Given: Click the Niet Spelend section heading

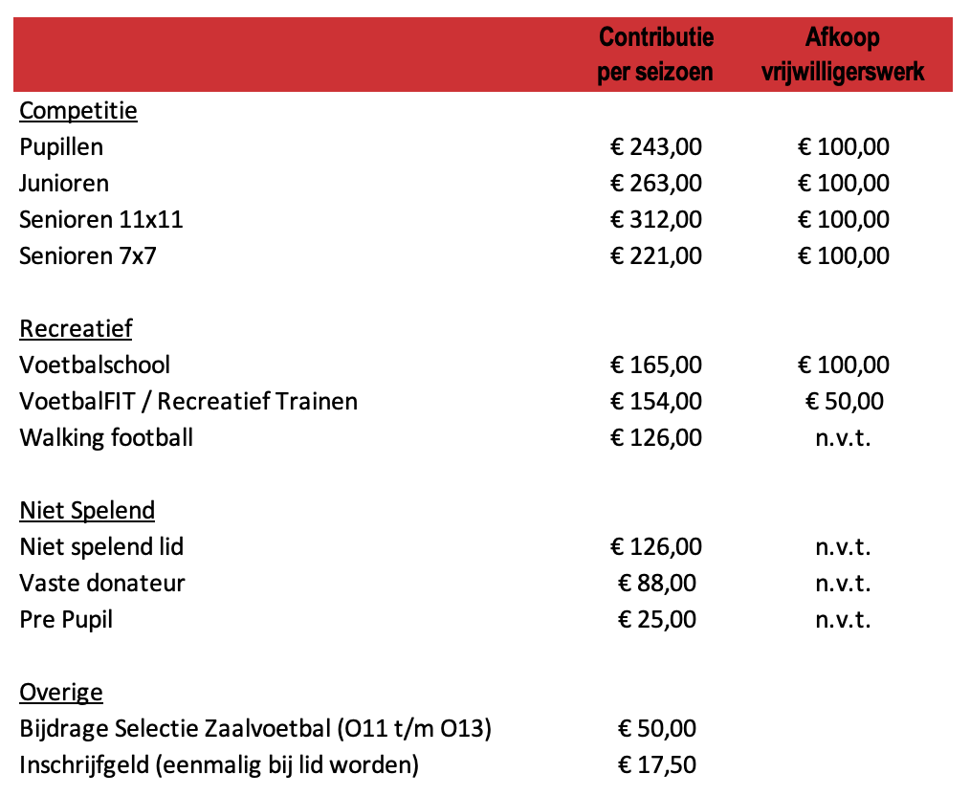Looking at the screenshot, I should coord(87,510).
